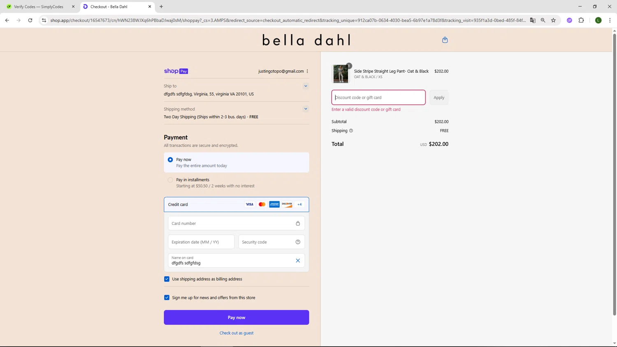Viewport: 617px width, 347px height.
Task: Focus the Name on card field
Action: pos(237,261)
